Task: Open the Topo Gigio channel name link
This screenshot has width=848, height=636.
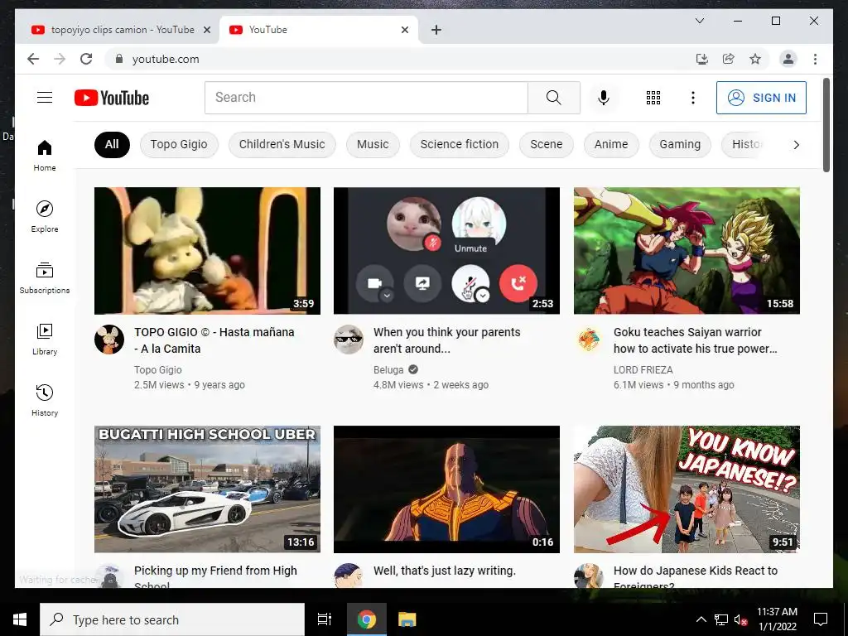Action: (x=158, y=370)
